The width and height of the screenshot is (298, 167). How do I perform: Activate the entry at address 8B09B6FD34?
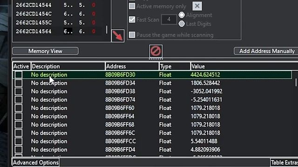(x=19, y=83)
